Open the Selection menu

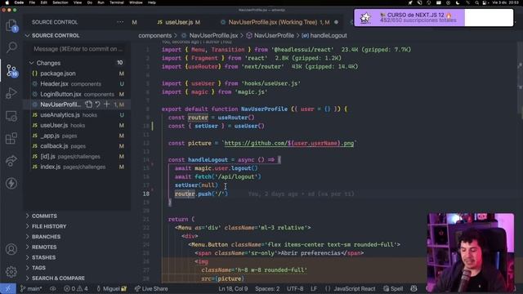[60, 2]
